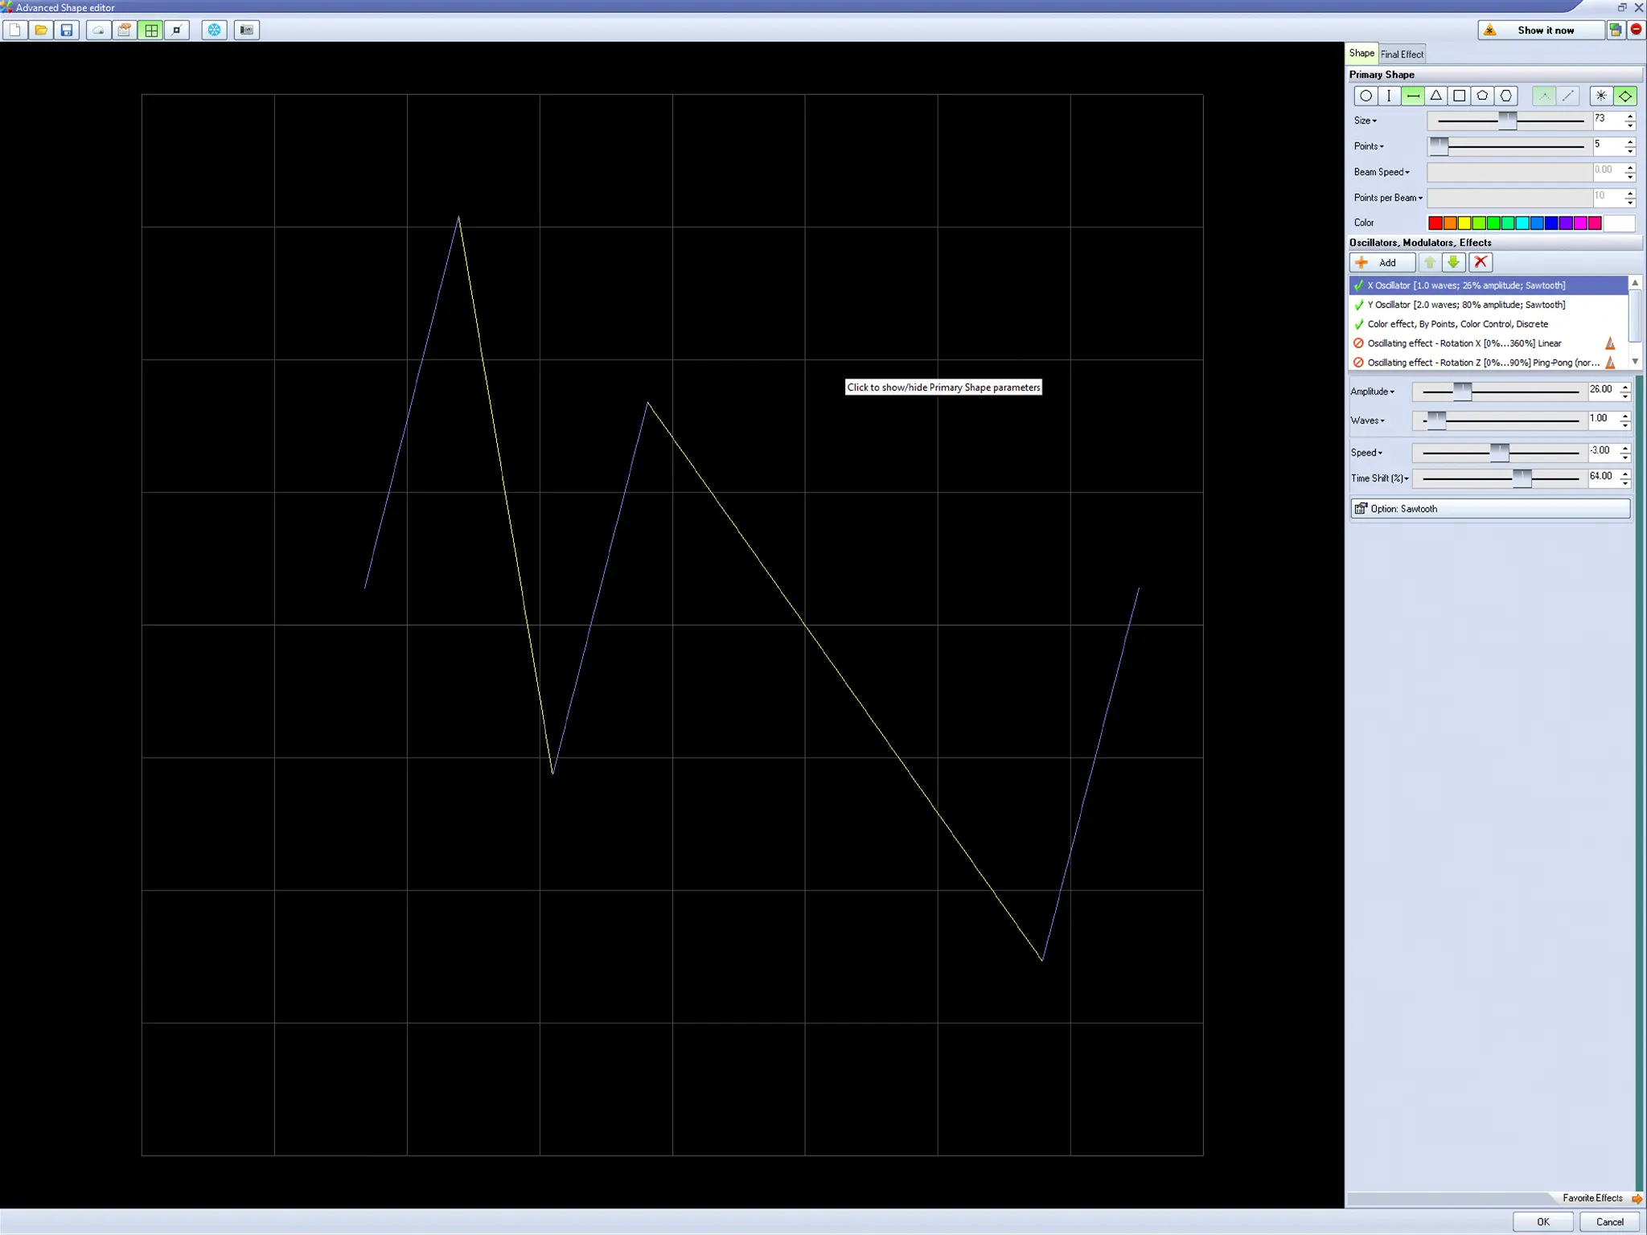
Task: Move effect down with green arrow
Action: point(1453,262)
